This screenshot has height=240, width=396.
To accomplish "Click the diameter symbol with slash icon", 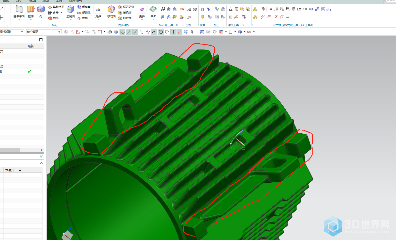I will coord(282,17).
